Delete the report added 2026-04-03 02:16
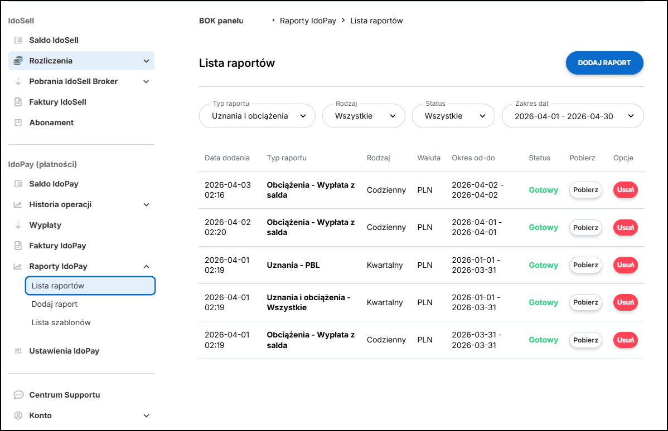Screen dimensions: 668x431 click(625, 190)
